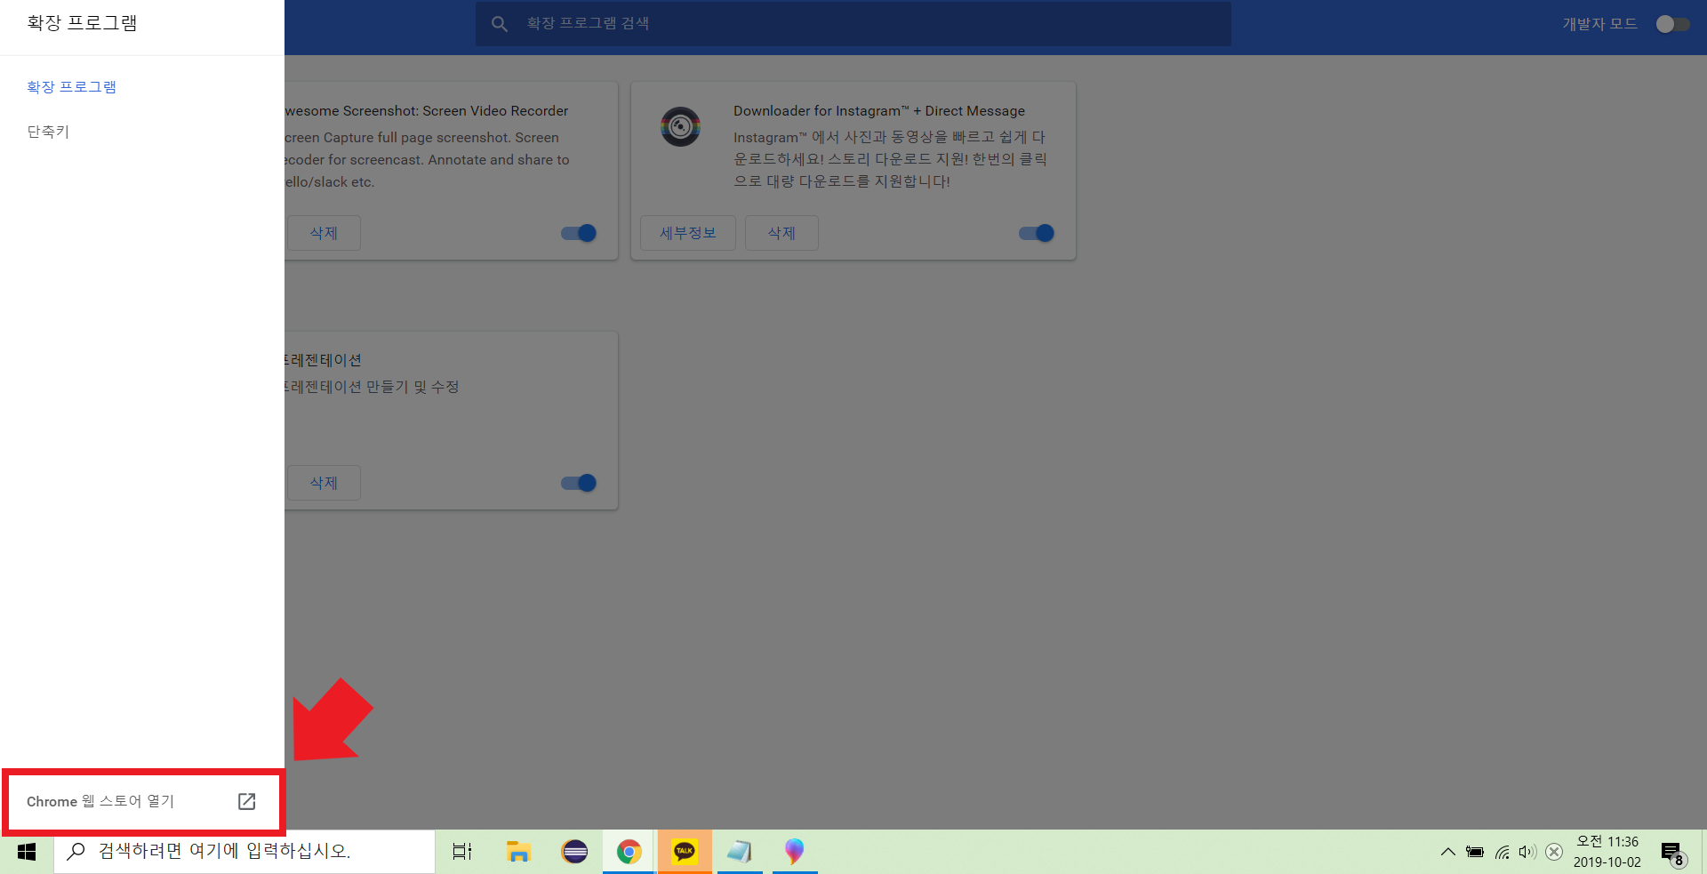Open the colorful balloon app on taskbar
Image resolution: width=1707 pixels, height=874 pixels.
795,852
